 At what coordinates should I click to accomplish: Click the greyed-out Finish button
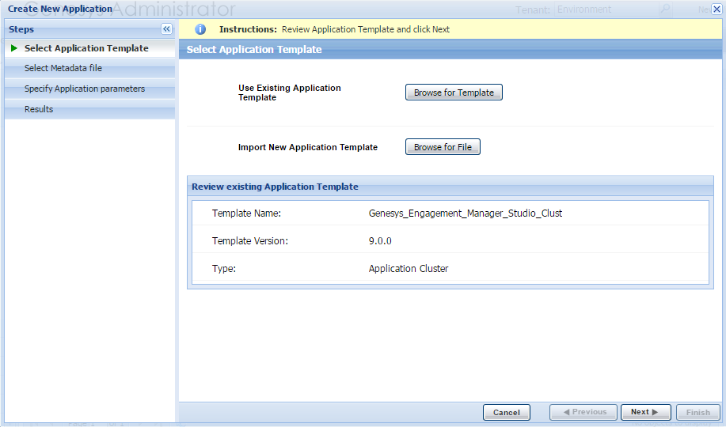tap(697, 412)
